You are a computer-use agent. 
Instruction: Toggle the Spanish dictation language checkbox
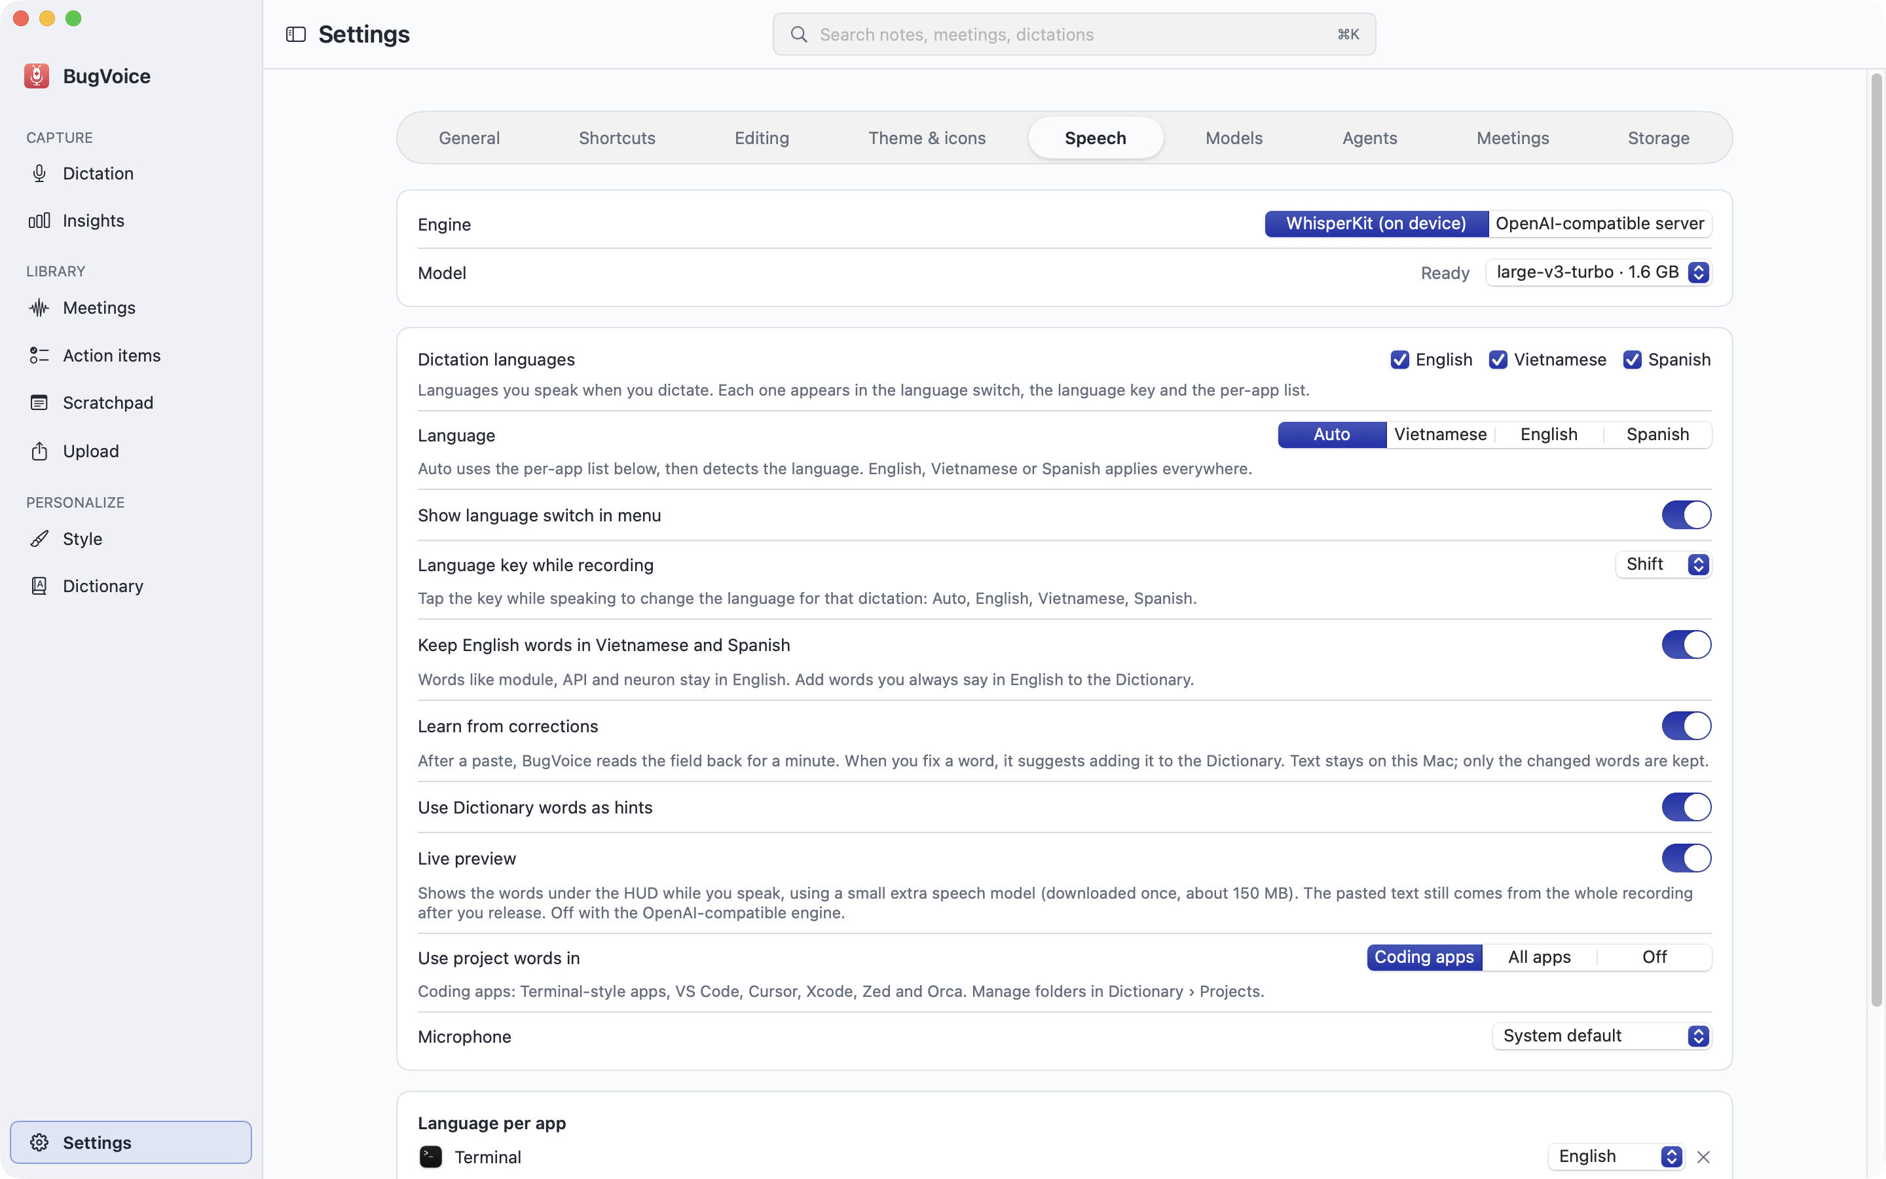(x=1632, y=360)
